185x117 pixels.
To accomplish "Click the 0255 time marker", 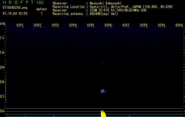I will click(91, 25).
